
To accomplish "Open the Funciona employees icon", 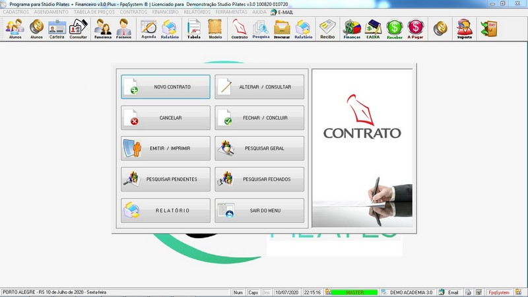I will 103,29.
